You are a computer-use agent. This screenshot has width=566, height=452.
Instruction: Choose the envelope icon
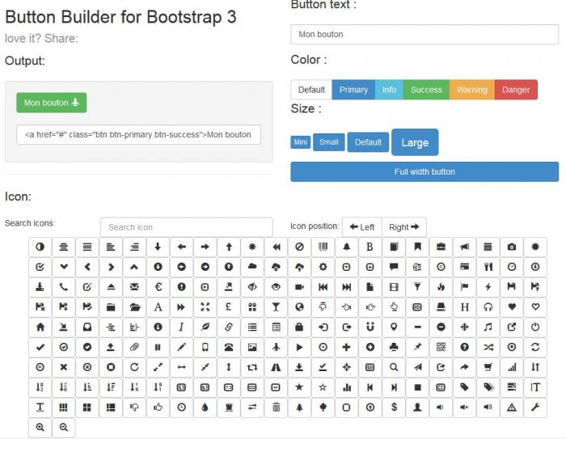134,287
